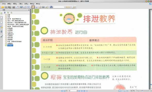Go to first page button
The width and height of the screenshot is (152, 92).
point(62,91)
